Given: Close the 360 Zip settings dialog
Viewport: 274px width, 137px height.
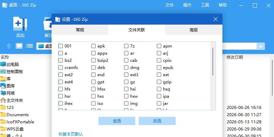Looking at the screenshot, I should point(216,19).
